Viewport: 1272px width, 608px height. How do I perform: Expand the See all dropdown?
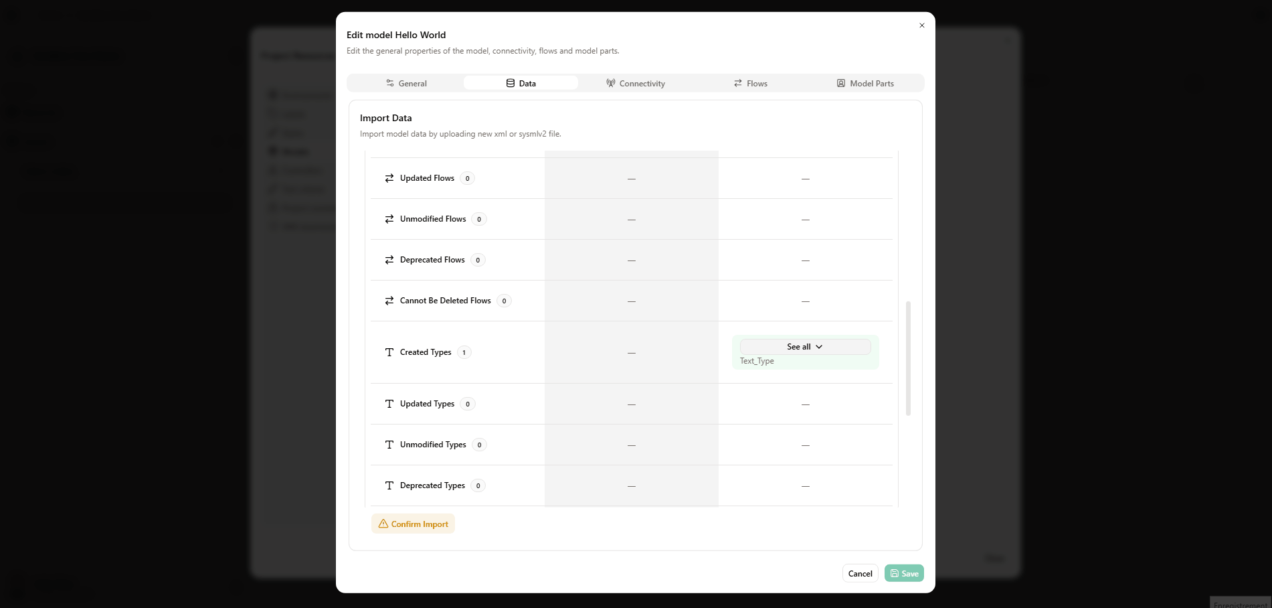tap(805, 347)
